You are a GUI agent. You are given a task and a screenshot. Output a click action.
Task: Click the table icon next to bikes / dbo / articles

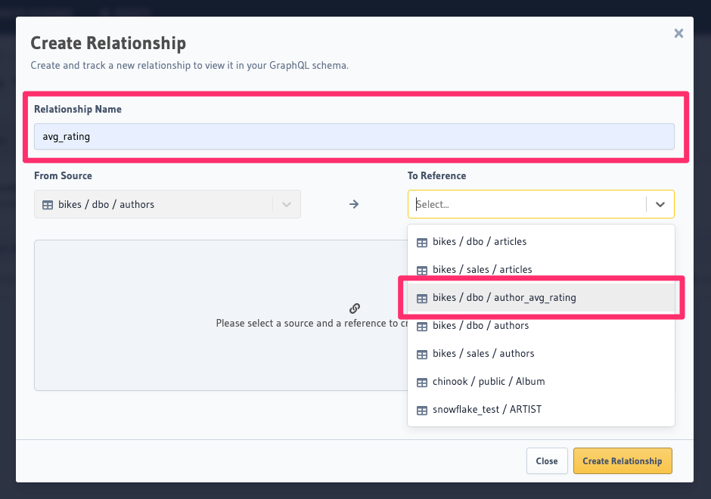(421, 241)
